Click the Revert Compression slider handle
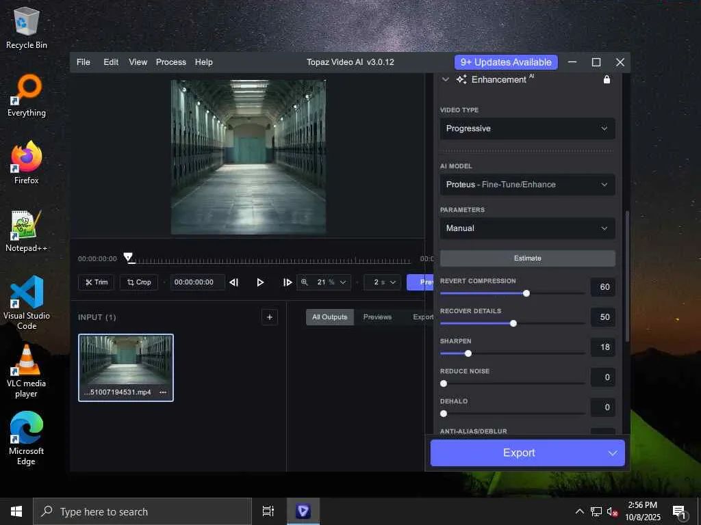 pos(526,293)
